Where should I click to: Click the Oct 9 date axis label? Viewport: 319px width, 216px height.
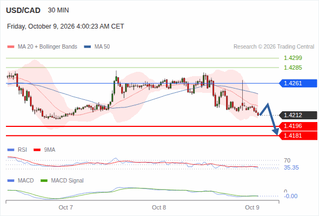(252, 207)
